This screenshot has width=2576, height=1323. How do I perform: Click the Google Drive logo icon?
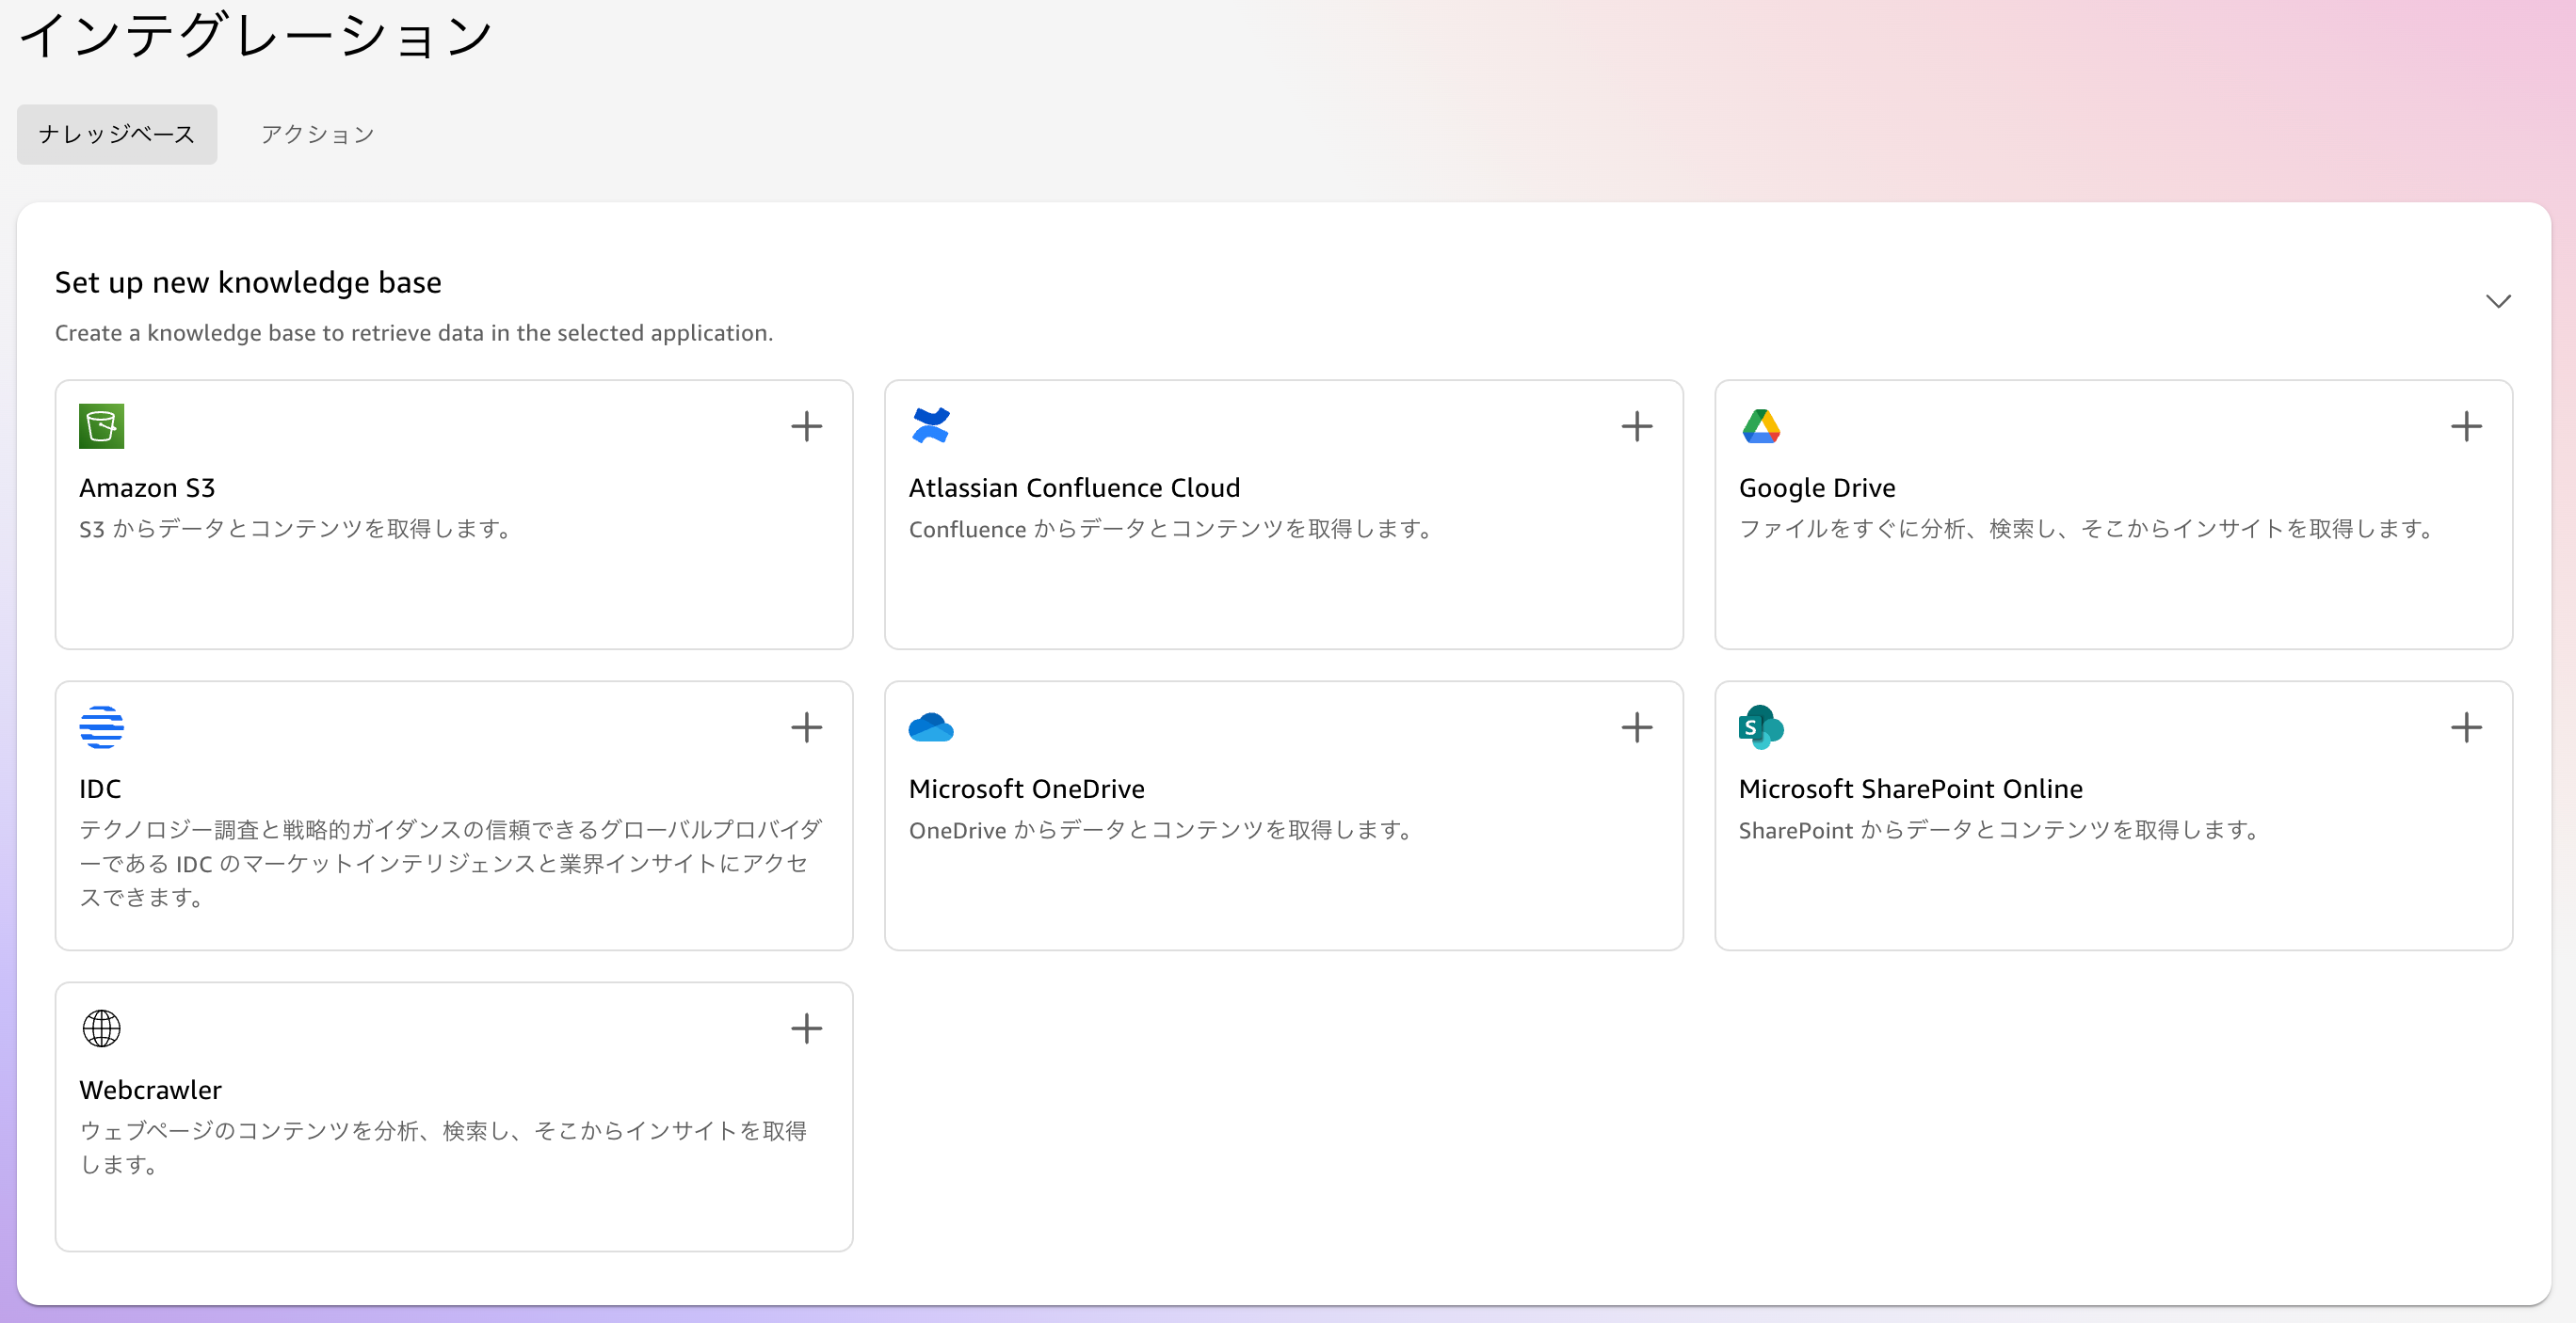tap(1761, 426)
